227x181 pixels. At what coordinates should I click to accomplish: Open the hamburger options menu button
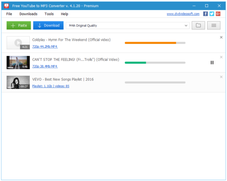(214, 25)
